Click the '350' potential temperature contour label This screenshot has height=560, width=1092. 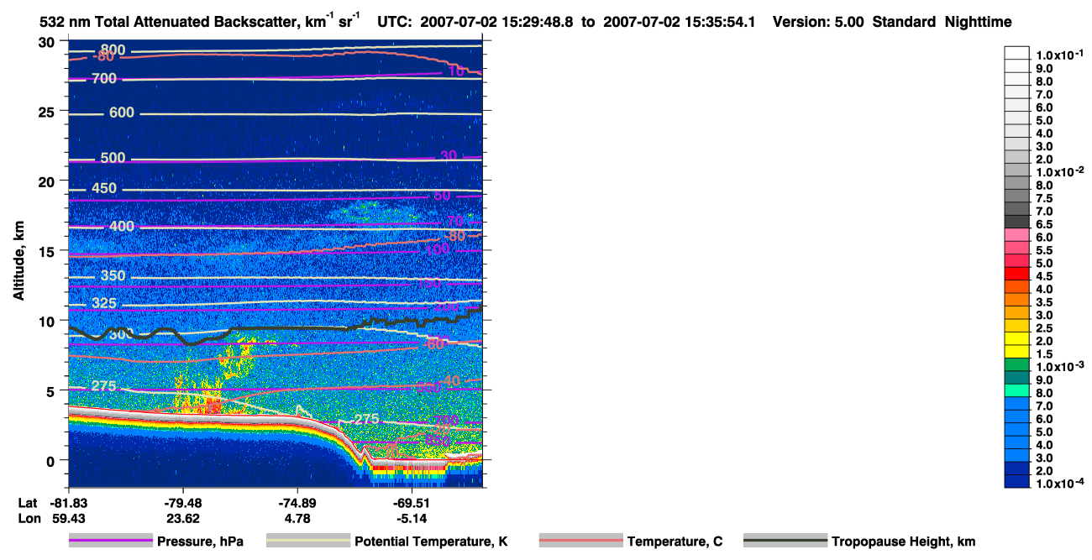[x=113, y=276]
